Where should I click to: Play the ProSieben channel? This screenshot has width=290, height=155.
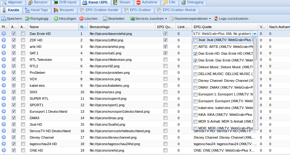pos(4,72)
